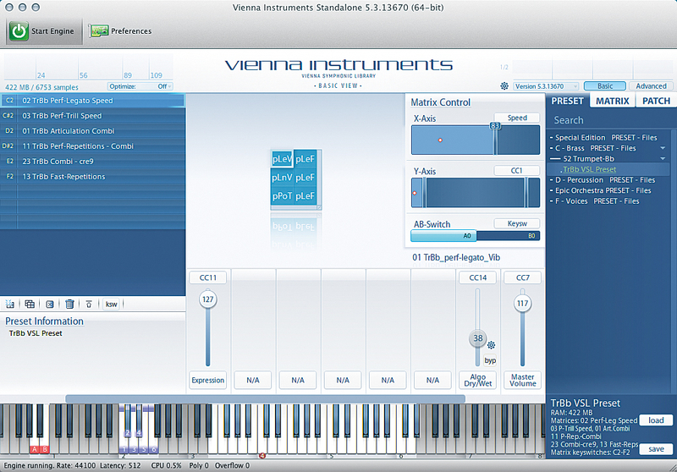Open the MATRIX tab

click(x=612, y=101)
